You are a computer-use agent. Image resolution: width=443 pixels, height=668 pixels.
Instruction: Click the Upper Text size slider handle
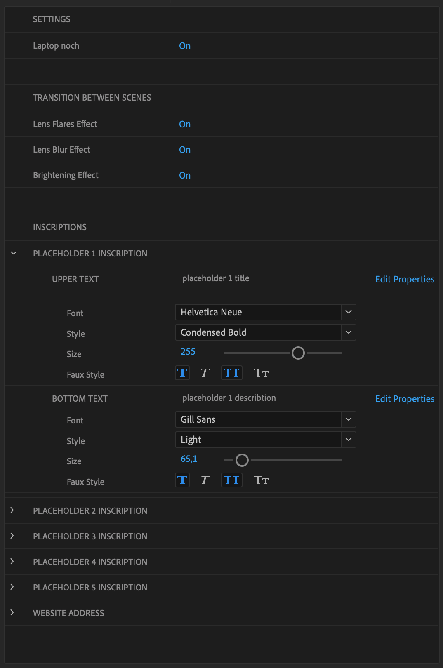coord(298,353)
